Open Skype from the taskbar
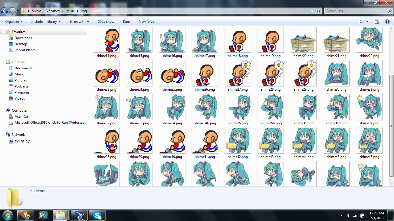 coord(97,215)
